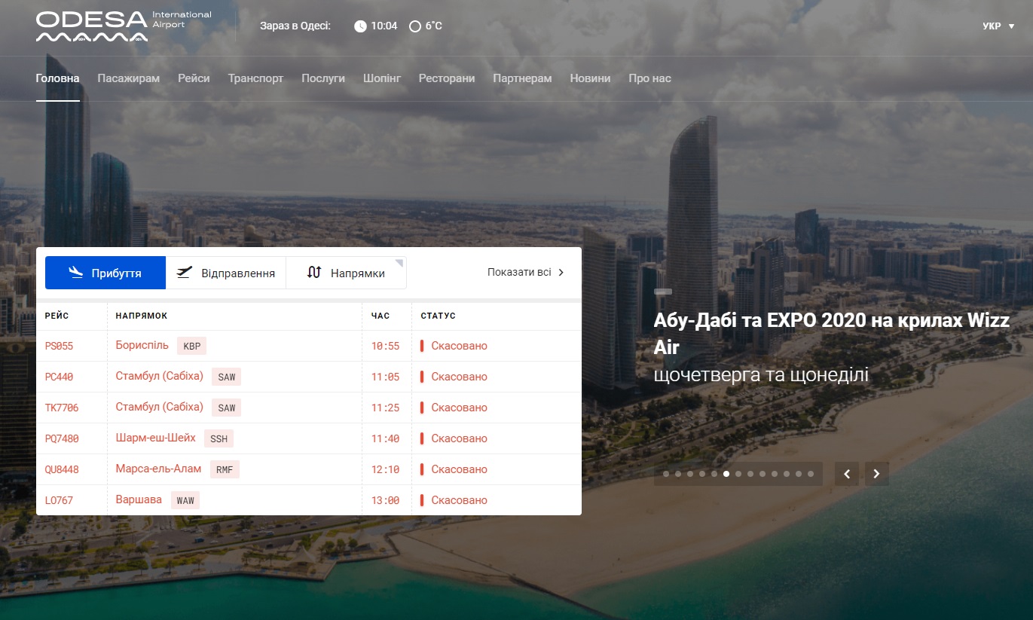
Task: Expand full flight list via Показати всі
Action: coord(525,273)
